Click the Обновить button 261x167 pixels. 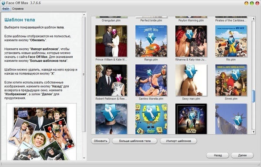[100, 141]
